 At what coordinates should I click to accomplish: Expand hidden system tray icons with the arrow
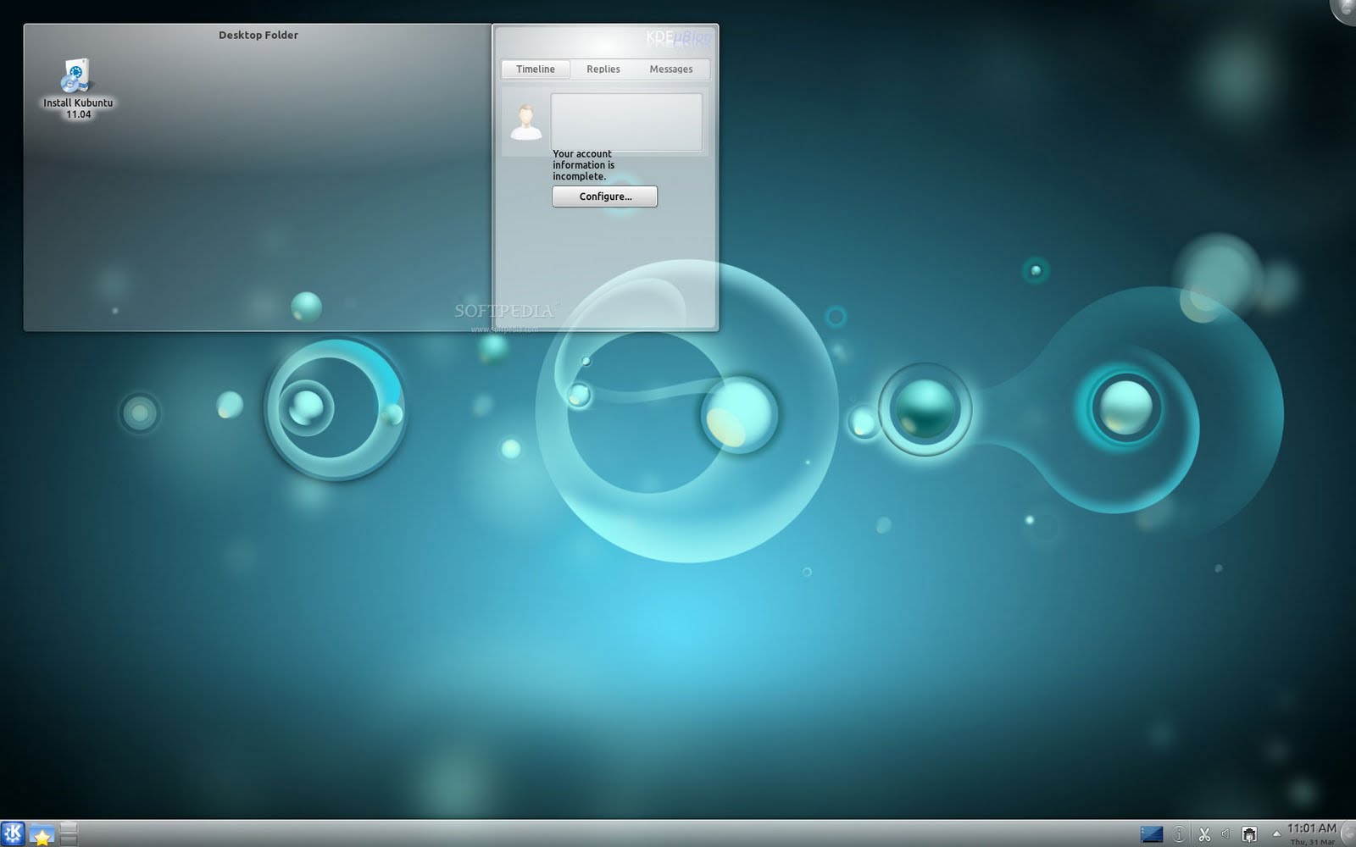tap(1277, 833)
